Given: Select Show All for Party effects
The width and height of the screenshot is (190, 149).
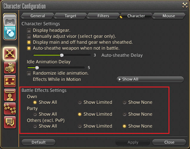Looking at the screenshot, I should [x=35, y=114].
